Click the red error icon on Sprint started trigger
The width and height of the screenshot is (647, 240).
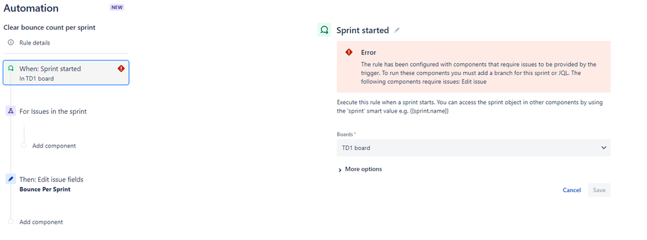pyautogui.click(x=121, y=69)
